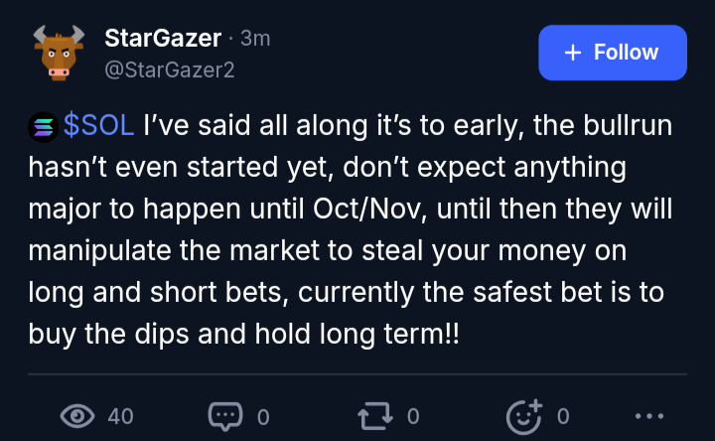Tap the plus sign inside the Follow button

[573, 53]
